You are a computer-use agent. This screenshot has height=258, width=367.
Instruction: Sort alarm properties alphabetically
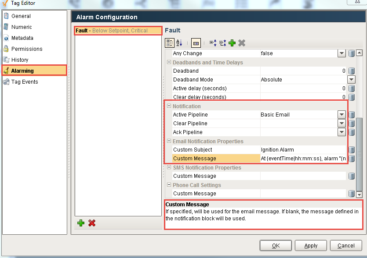pyautogui.click(x=179, y=42)
